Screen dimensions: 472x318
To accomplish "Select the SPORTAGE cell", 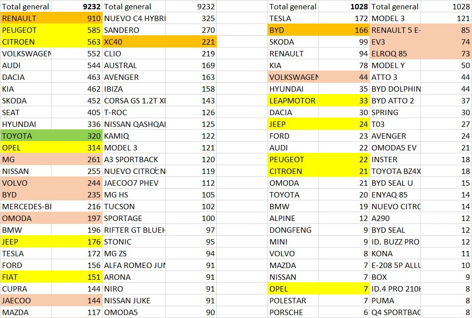I will [x=134, y=218].
